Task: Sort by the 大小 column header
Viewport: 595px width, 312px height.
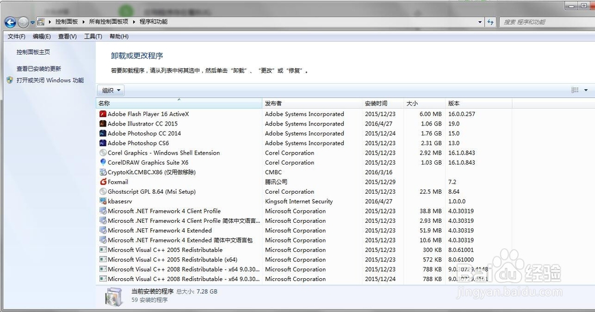Action: [424, 103]
